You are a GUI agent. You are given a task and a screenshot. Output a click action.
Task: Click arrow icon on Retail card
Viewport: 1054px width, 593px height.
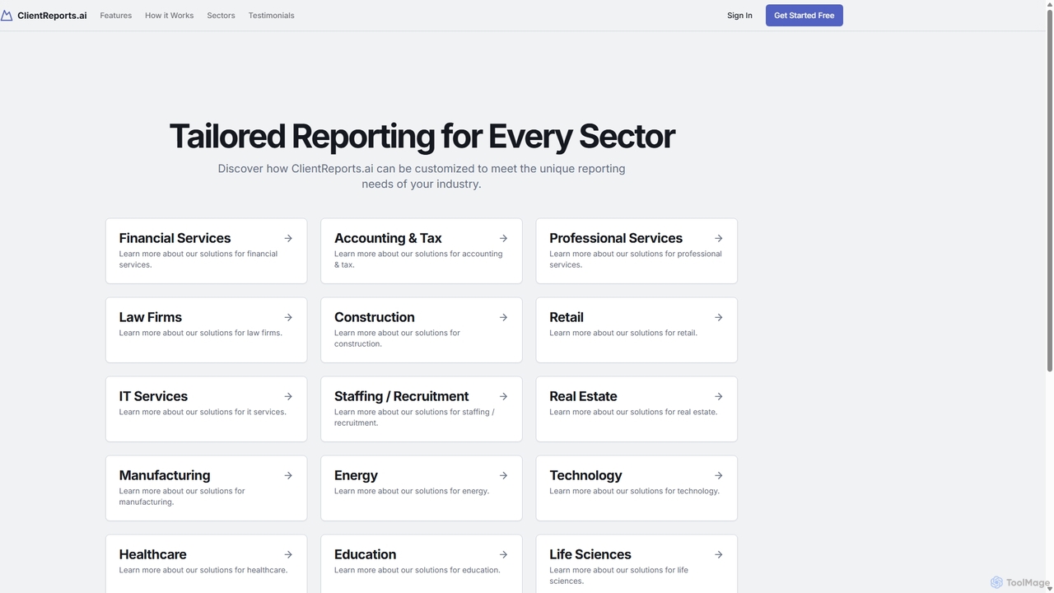click(x=718, y=317)
